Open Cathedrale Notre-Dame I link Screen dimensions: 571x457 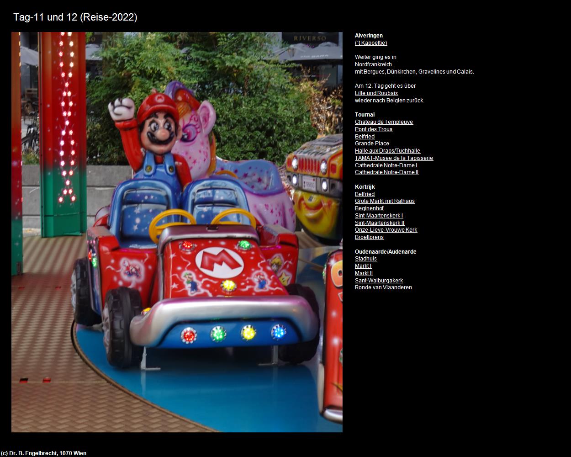click(x=386, y=165)
